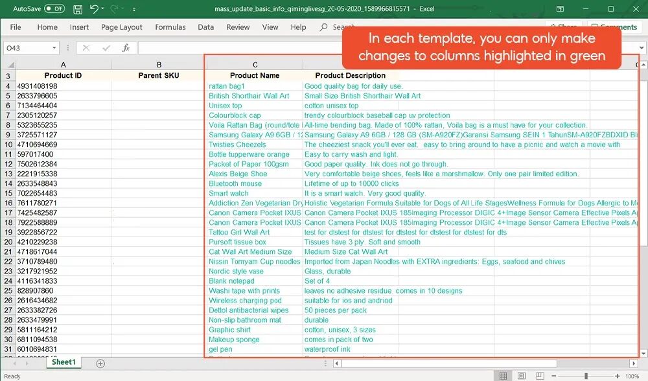
Task: Switch to Normal view icon
Action: (x=503, y=376)
